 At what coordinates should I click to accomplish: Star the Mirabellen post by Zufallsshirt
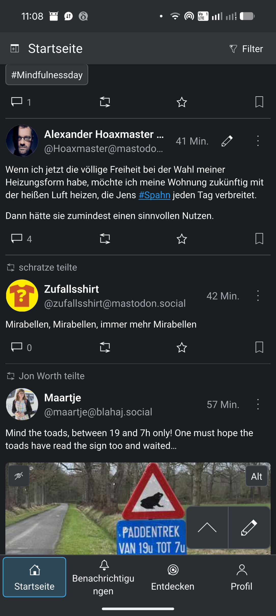point(182,347)
